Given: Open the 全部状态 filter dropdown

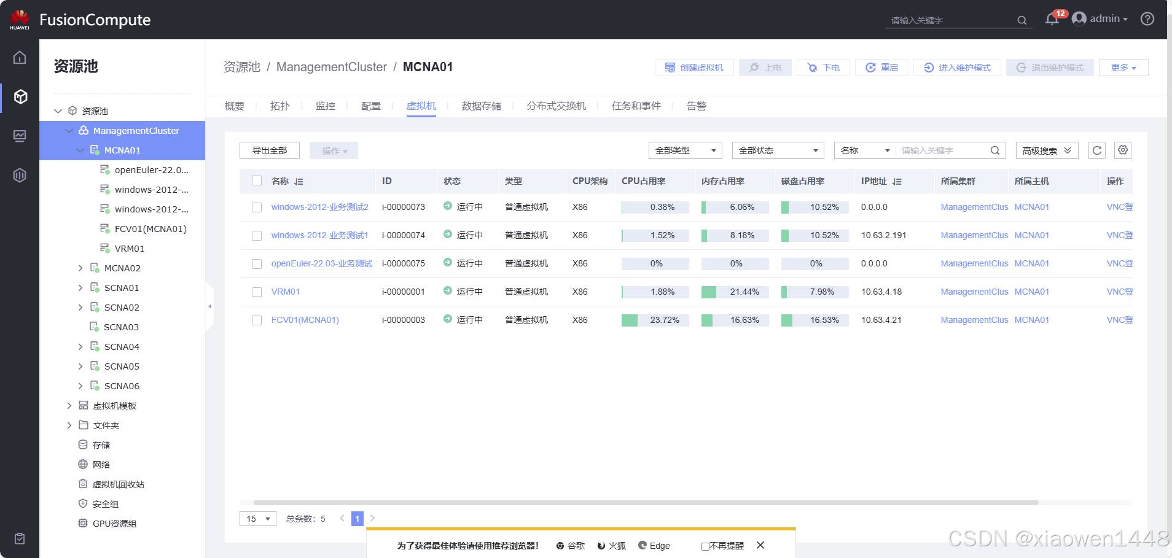Looking at the screenshot, I should point(778,150).
